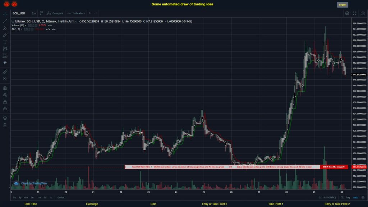The width and height of the screenshot is (368, 207).
Task: Click the Take Profit 1 column header
Action: (276, 204)
